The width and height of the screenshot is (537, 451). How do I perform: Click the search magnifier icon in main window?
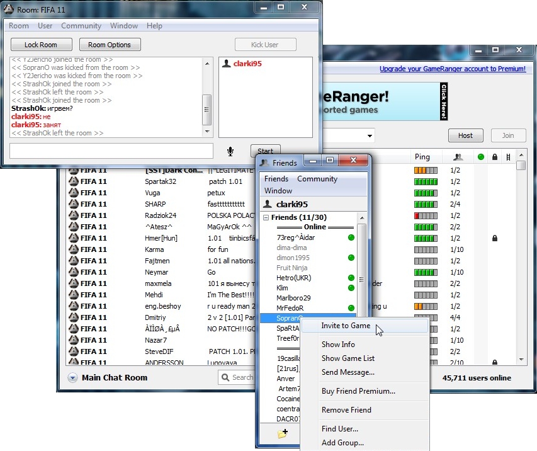[x=225, y=377]
